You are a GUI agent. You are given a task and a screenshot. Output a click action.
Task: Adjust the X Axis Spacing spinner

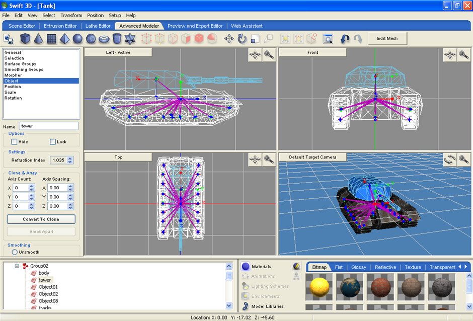pos(70,188)
